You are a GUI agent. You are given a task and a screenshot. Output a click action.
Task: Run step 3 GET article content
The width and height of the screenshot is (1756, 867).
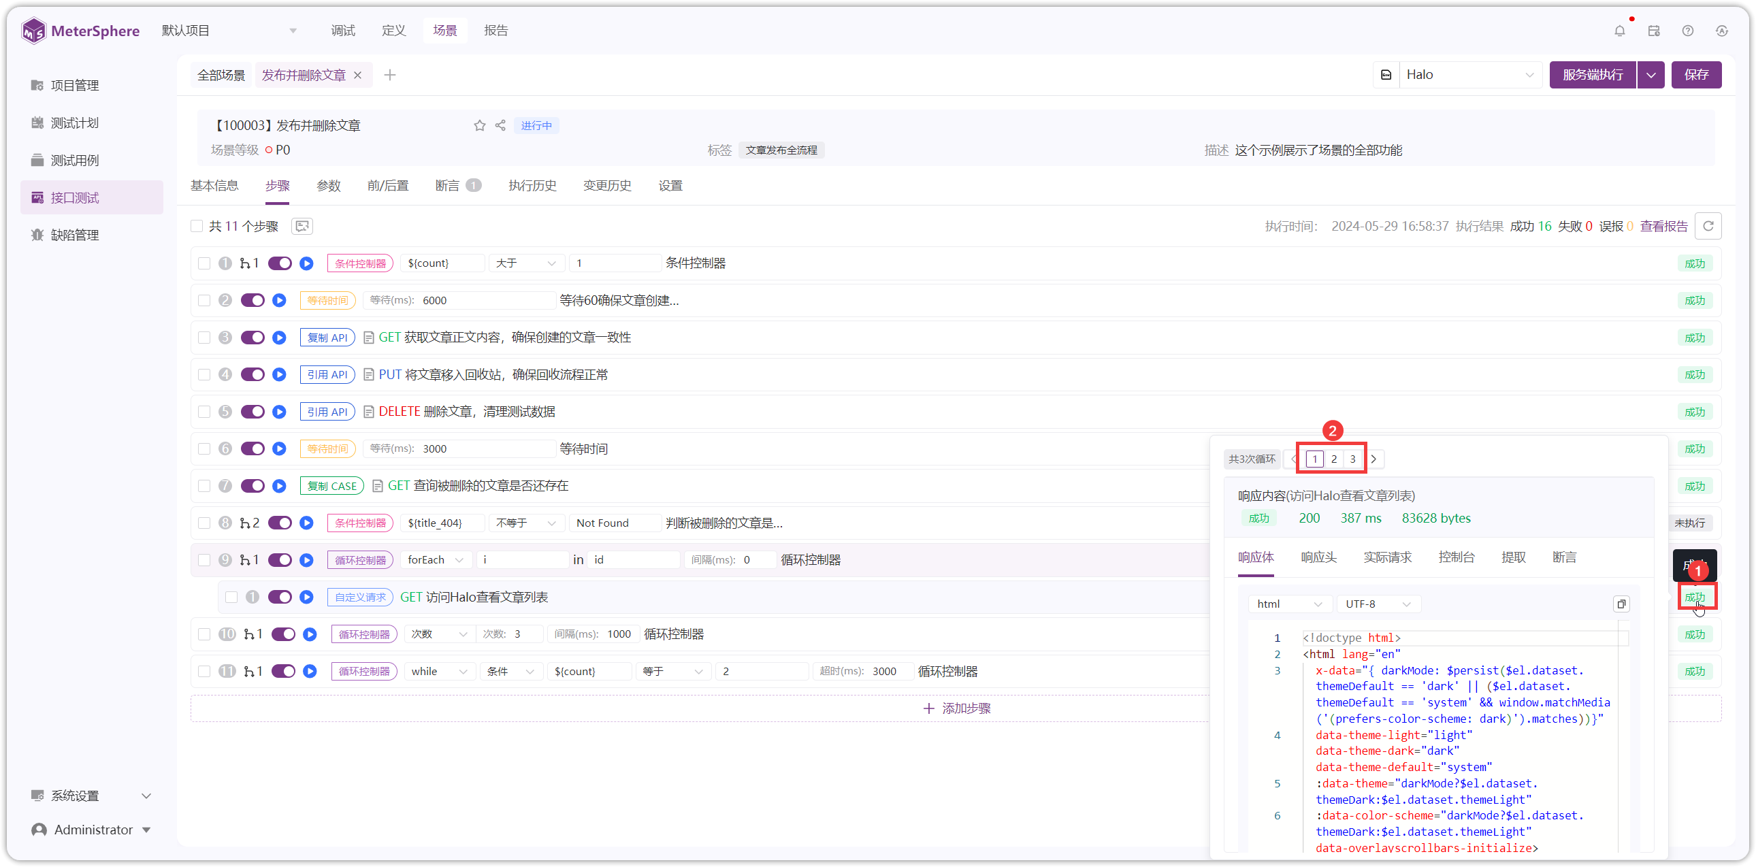pyautogui.click(x=280, y=338)
